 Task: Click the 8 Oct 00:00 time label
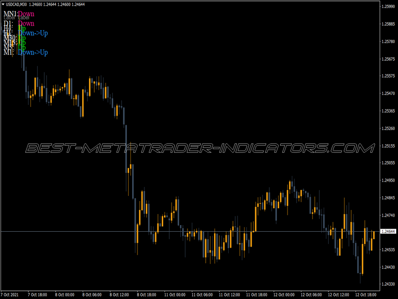[x=65, y=295]
